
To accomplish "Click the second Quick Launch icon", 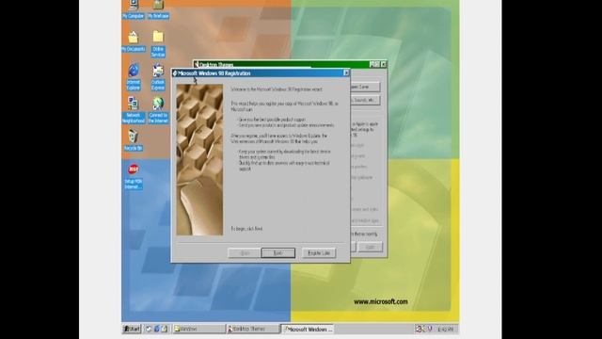I will (x=157, y=329).
